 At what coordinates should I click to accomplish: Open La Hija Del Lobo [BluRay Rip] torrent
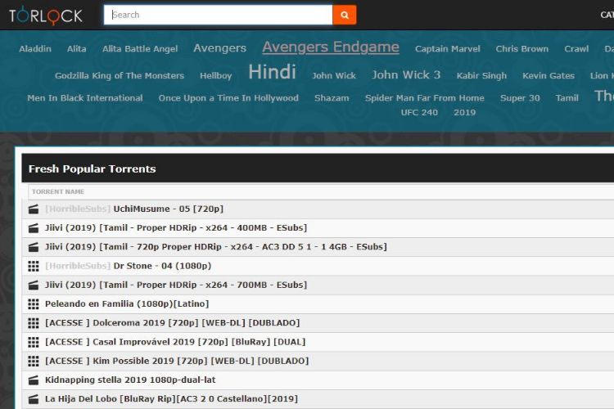pos(172,399)
